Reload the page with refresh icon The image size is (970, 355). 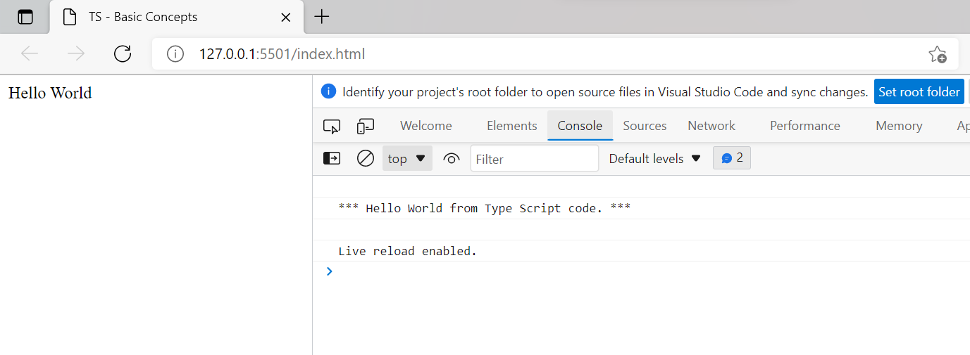123,54
